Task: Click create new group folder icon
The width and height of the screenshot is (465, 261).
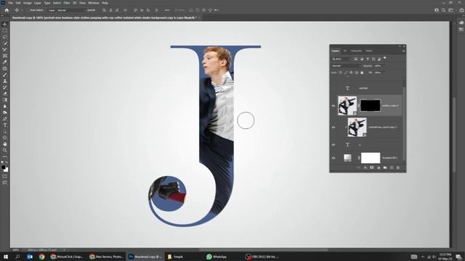Action: pos(385,167)
